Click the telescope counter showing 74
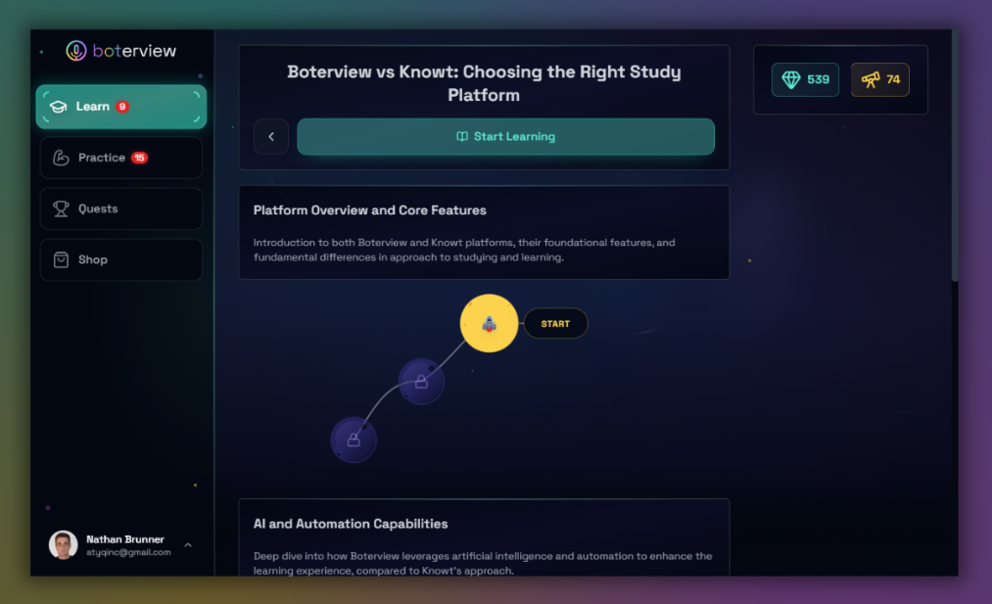Image resolution: width=992 pixels, height=604 pixels. point(879,79)
